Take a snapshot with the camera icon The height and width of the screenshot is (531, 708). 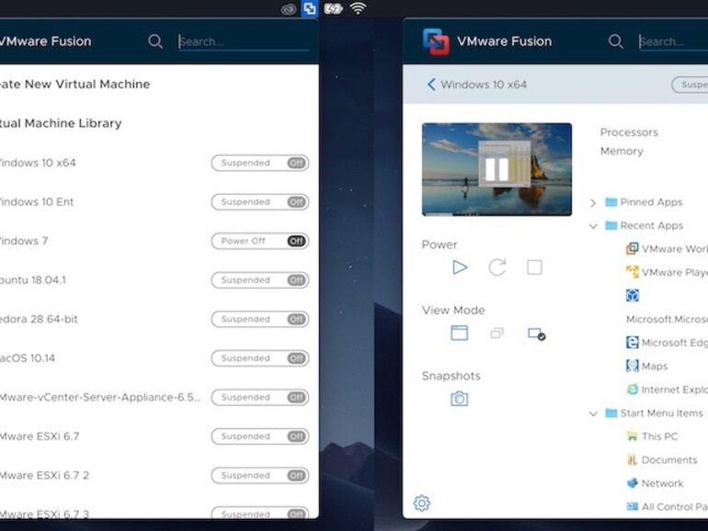pyautogui.click(x=459, y=399)
